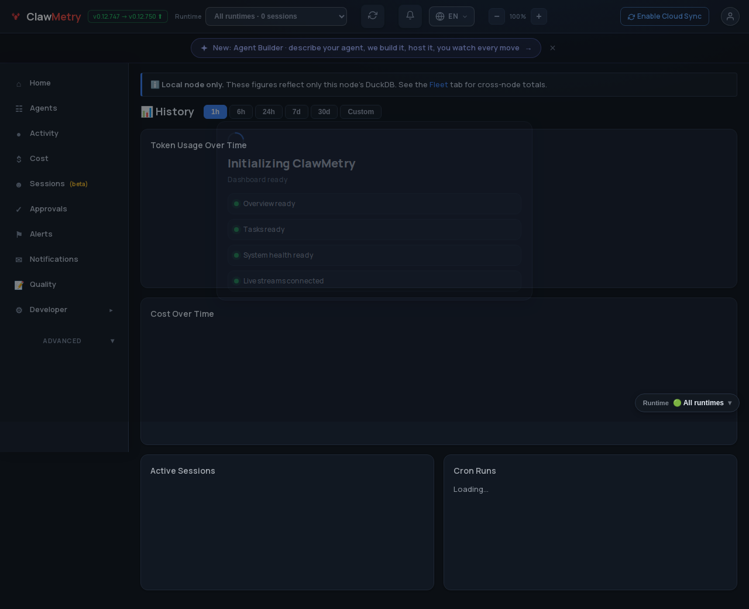Click the 'Tasks ready' status row

point(374,230)
